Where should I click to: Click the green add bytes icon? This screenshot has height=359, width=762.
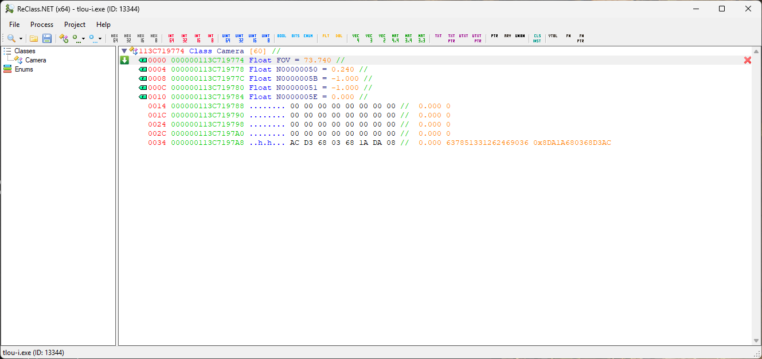point(76,38)
